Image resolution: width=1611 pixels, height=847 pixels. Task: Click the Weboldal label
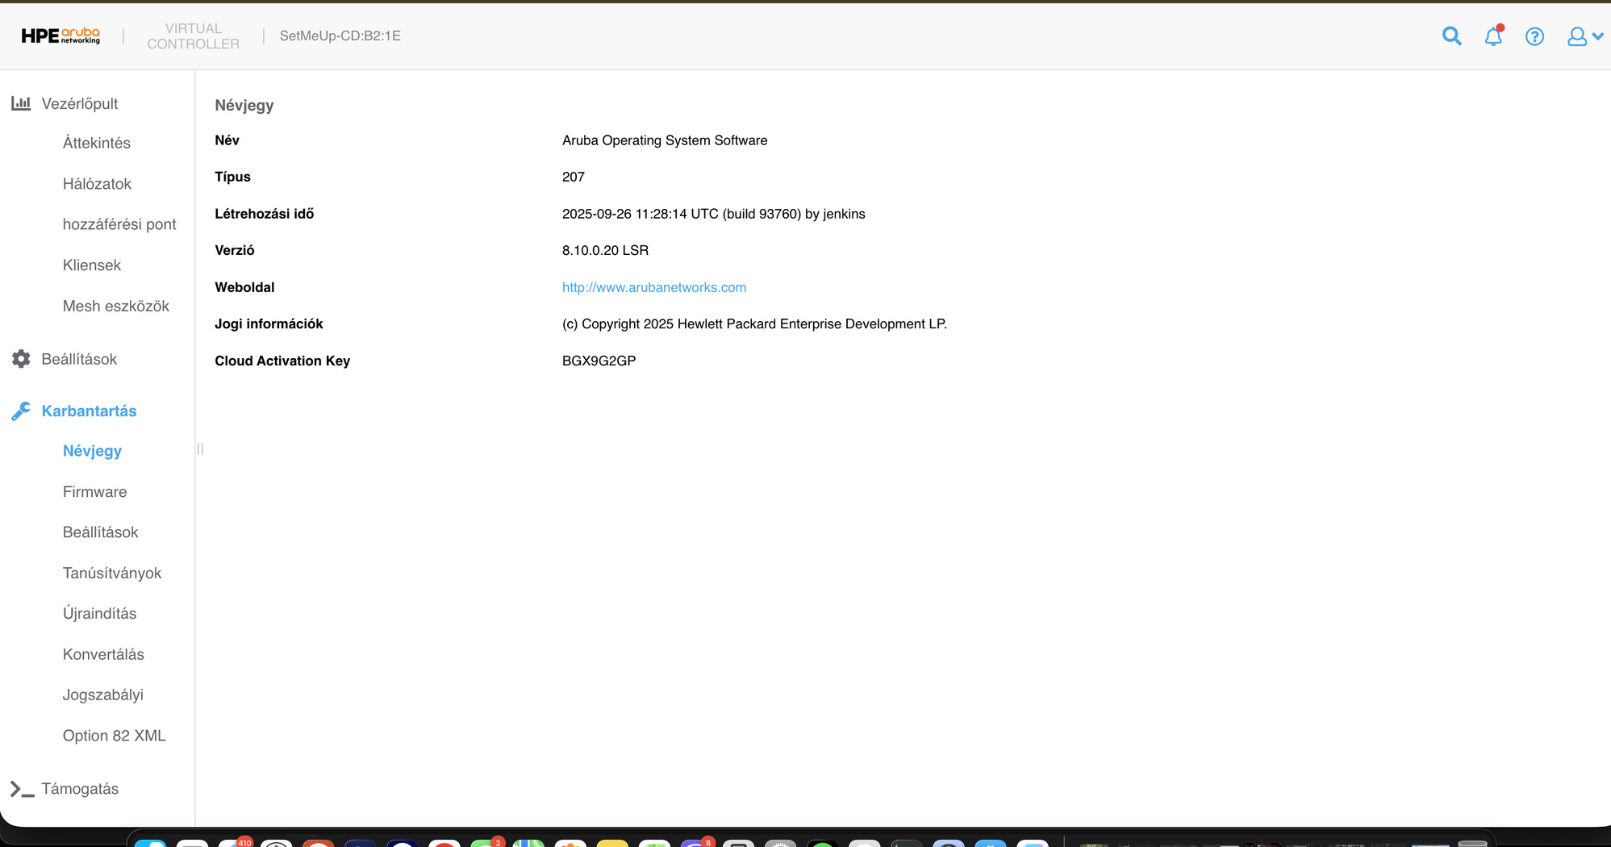pos(244,287)
